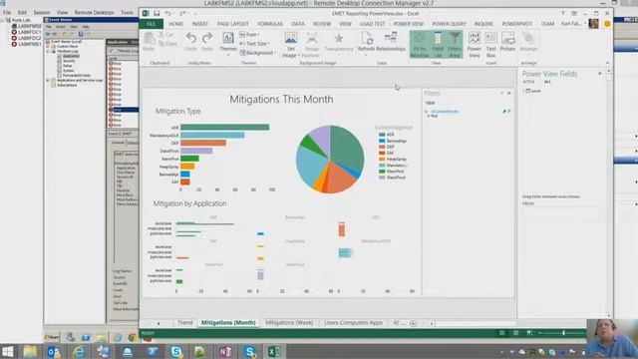Switch to the DATA ribbon tab
Image resolution: width=638 pixels, height=359 pixels.
pos(298,24)
